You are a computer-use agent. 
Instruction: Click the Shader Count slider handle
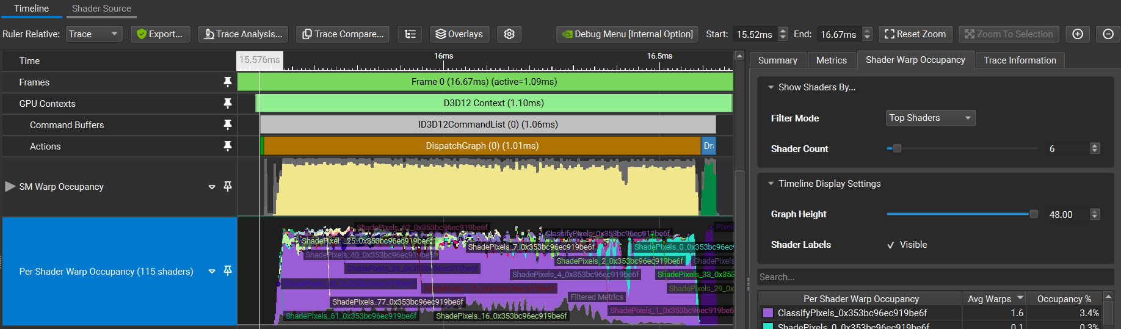click(897, 148)
